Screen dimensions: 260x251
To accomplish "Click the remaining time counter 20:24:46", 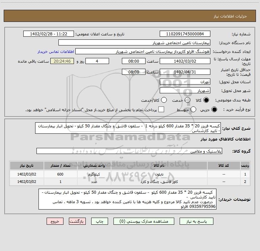I will (62, 61).
